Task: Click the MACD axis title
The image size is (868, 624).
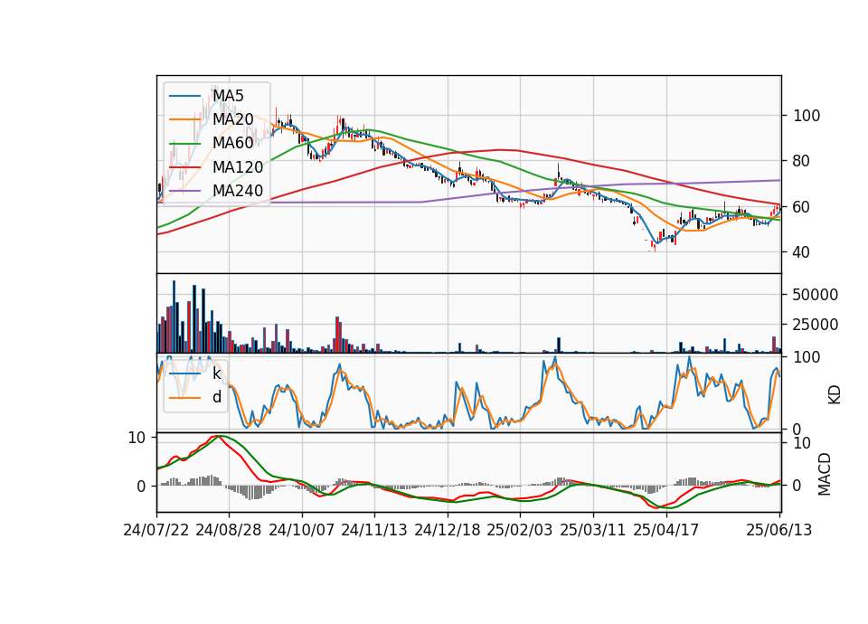Action: tap(825, 474)
